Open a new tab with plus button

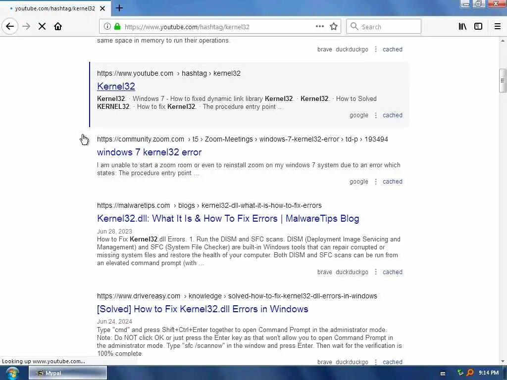point(119,8)
